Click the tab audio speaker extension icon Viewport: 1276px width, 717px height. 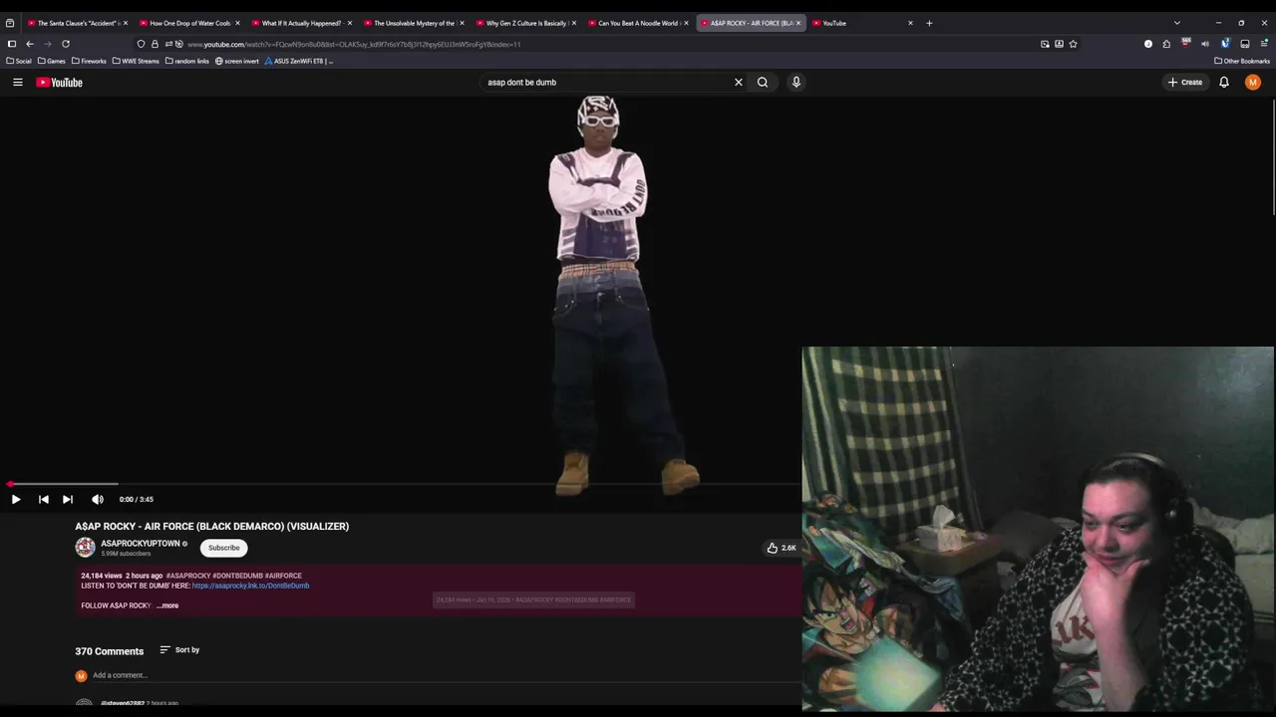[x=1204, y=44]
